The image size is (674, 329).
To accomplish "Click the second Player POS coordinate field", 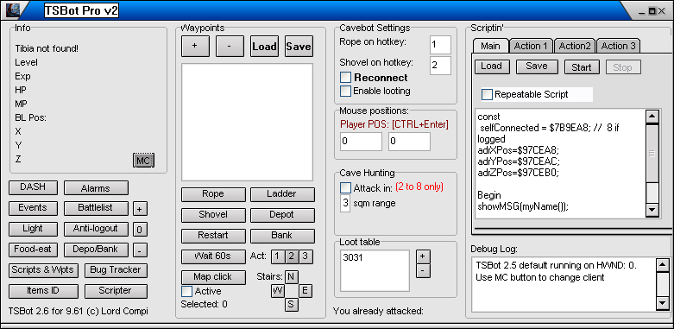I will pos(409,142).
